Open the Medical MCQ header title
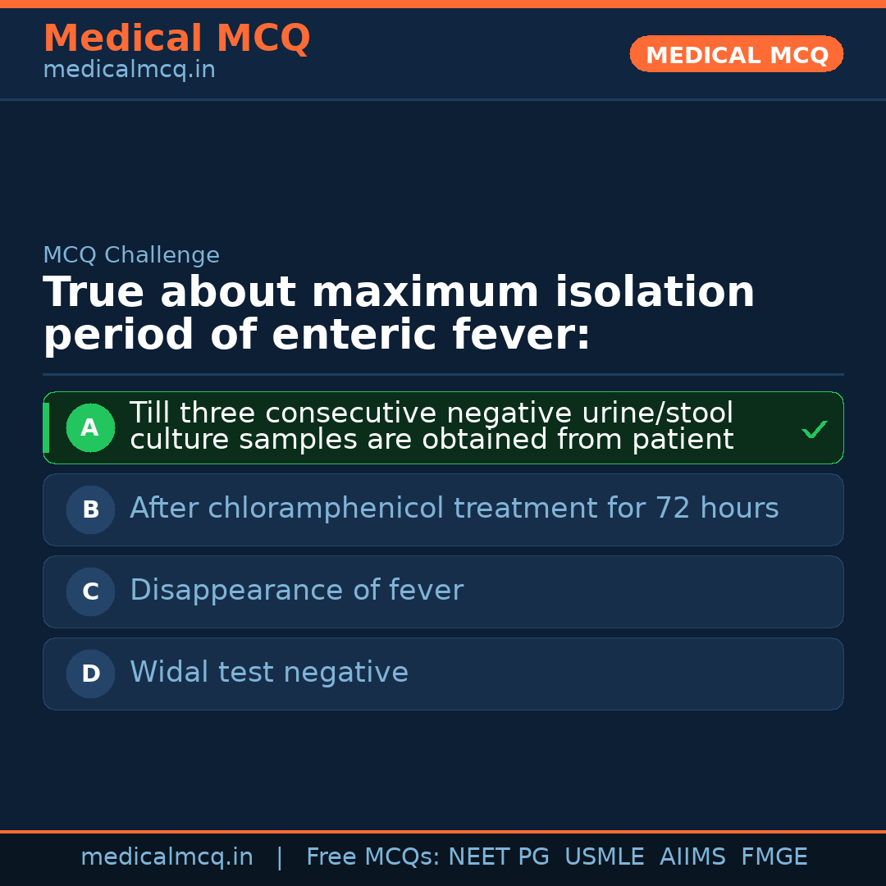Viewport: 886px width, 886px height. [x=176, y=38]
